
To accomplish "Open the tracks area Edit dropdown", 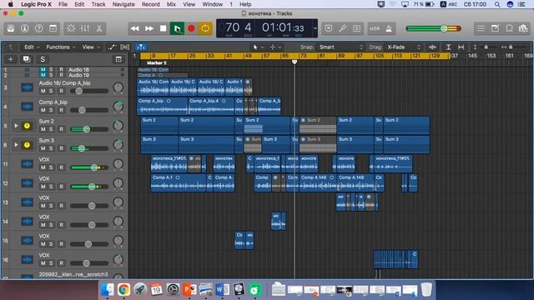I will click(x=32, y=47).
